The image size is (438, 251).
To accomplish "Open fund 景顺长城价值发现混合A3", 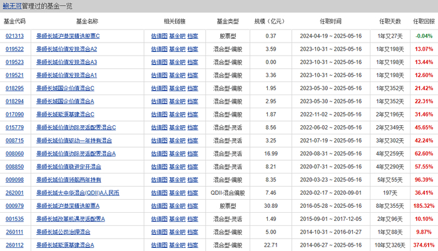I will point(66,62).
